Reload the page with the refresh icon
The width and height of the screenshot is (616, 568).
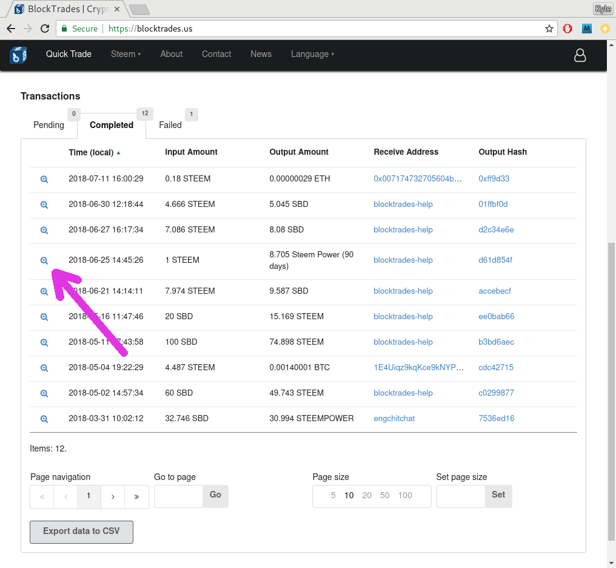(45, 29)
